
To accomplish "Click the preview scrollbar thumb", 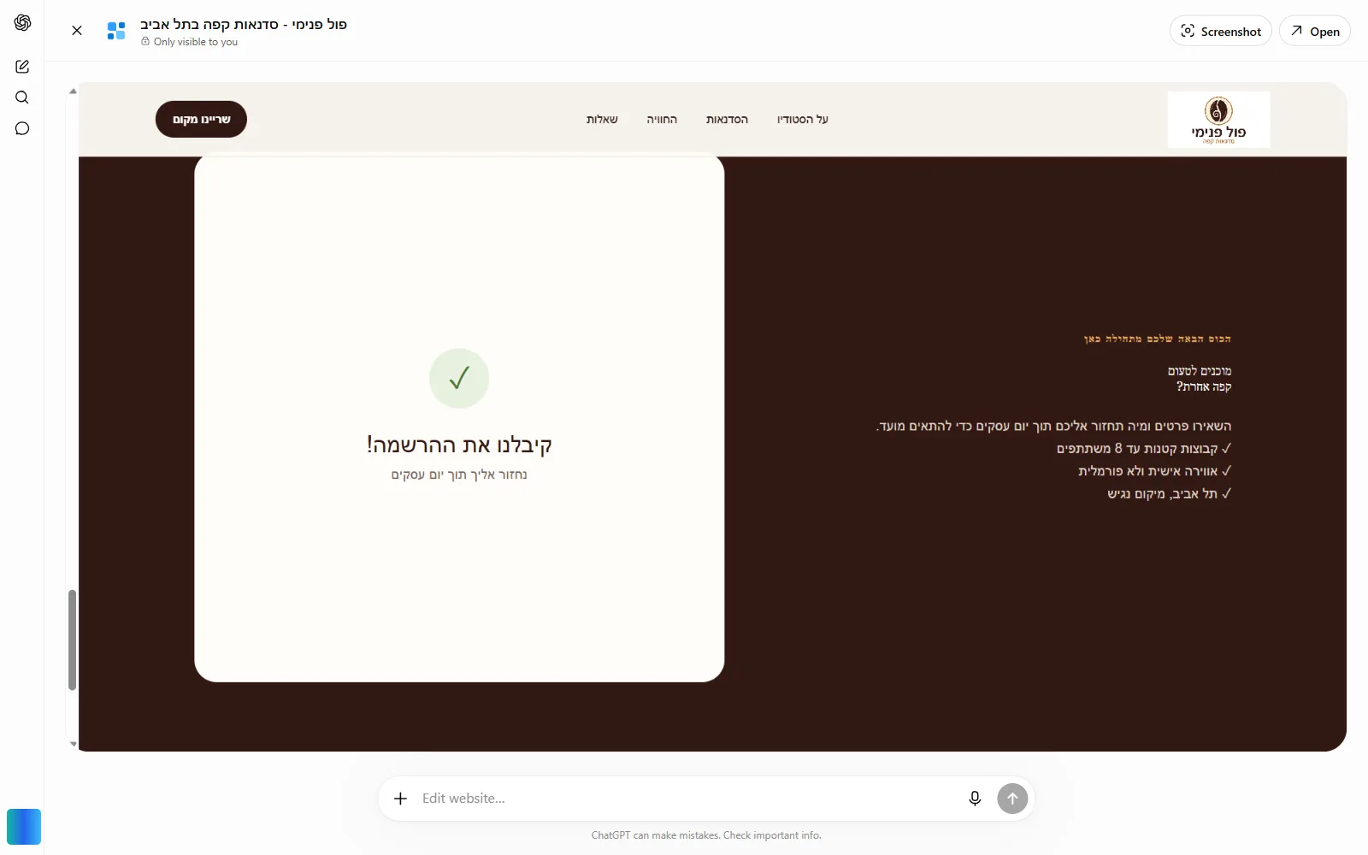I will tap(73, 640).
